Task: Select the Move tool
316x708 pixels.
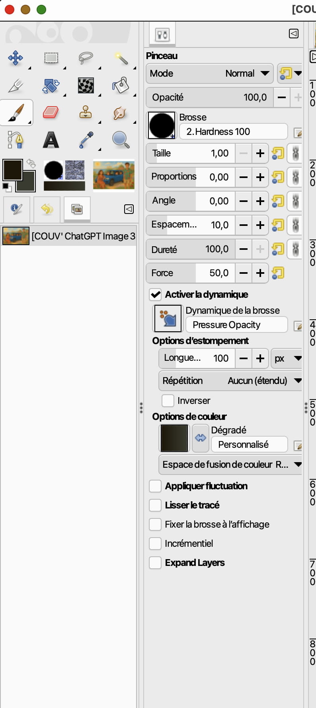Action: pyautogui.click(x=16, y=58)
